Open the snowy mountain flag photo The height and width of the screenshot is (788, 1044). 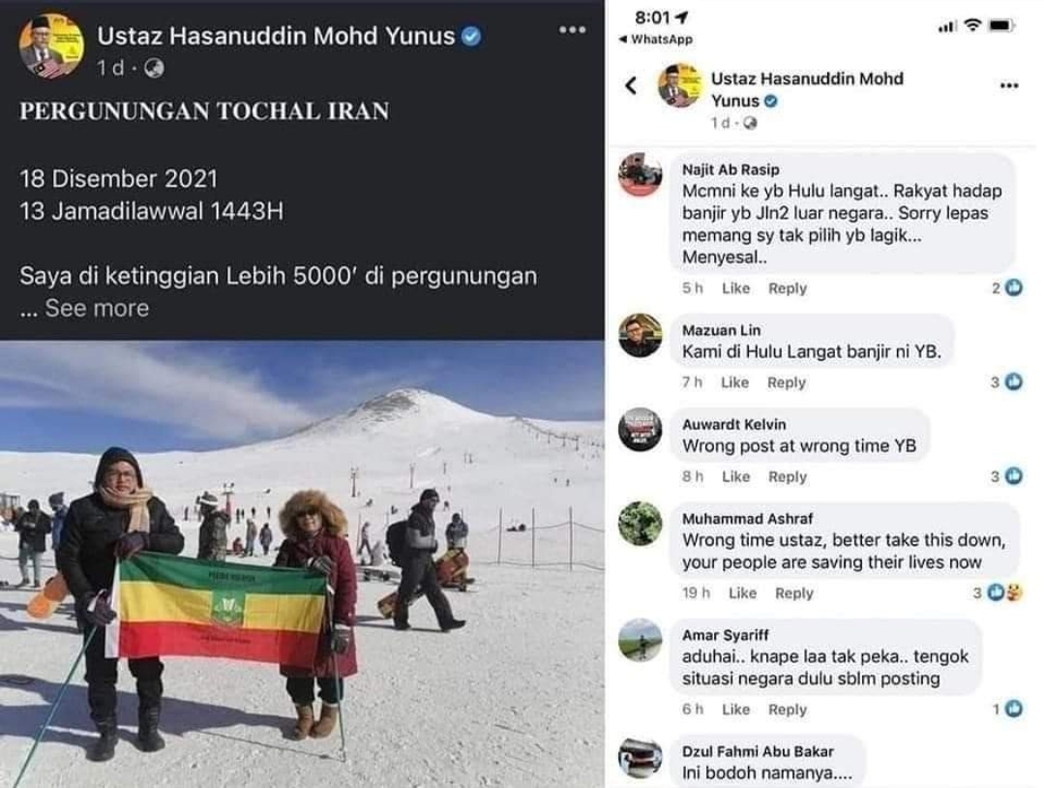point(302,564)
